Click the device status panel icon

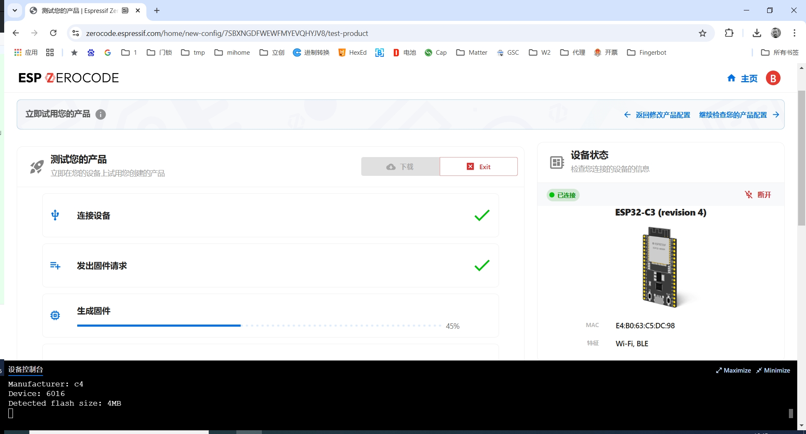point(557,162)
